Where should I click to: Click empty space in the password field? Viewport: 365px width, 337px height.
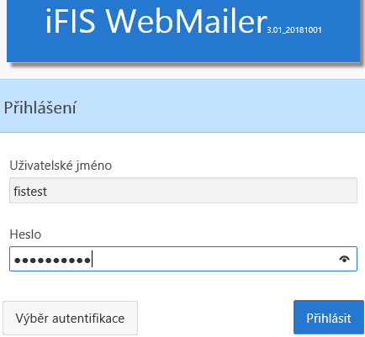pyautogui.click(x=213, y=260)
